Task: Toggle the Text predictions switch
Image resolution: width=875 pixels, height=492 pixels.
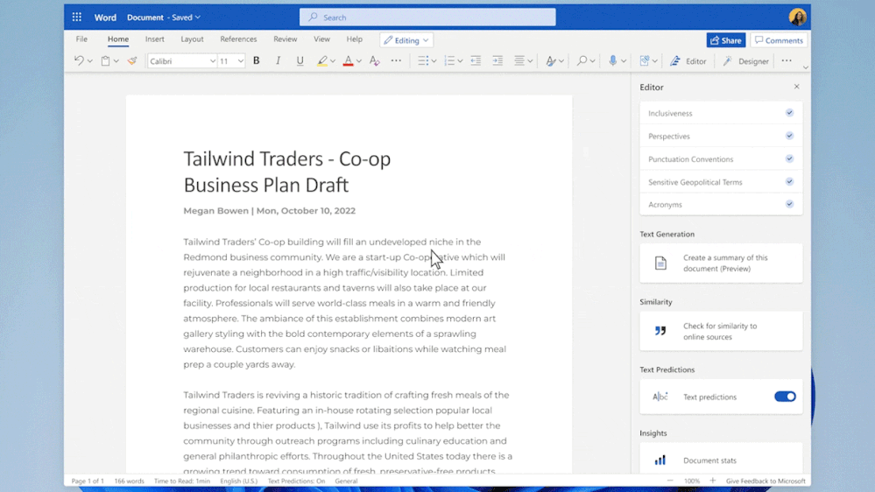Action: point(785,397)
